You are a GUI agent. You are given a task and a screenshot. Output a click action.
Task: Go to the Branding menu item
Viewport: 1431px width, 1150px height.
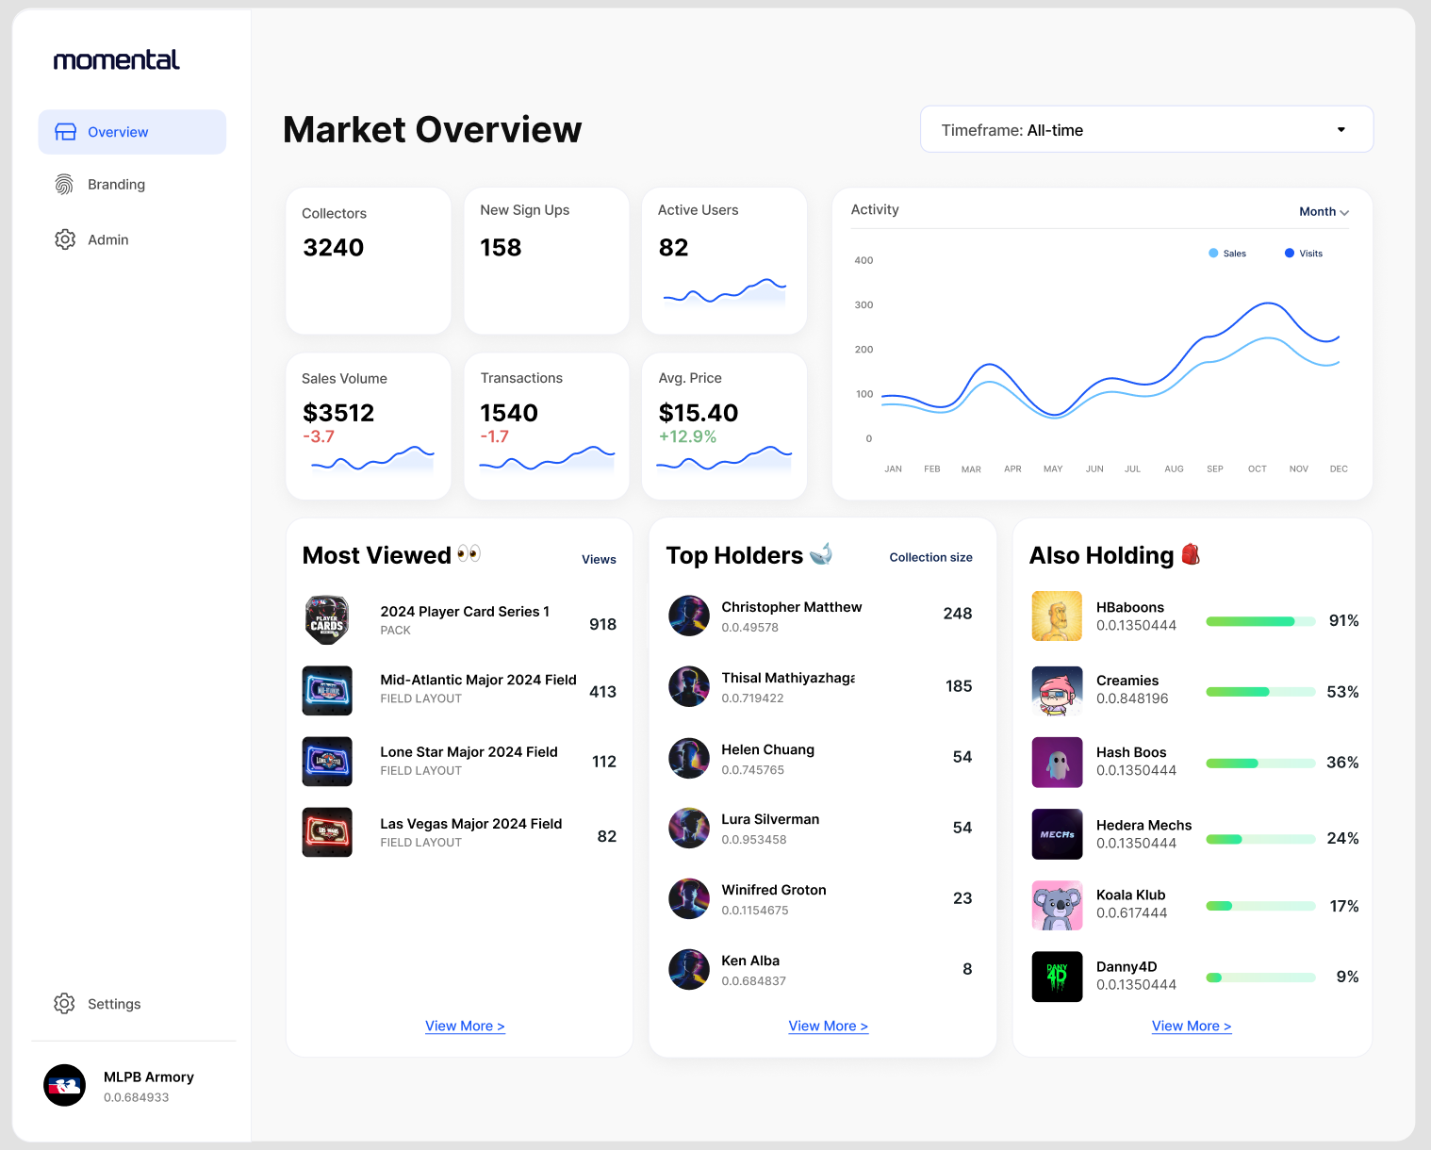(116, 185)
